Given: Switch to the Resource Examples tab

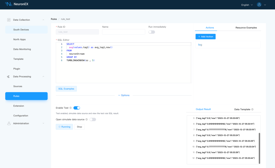Looking at the screenshot, I should pos(246,28).
